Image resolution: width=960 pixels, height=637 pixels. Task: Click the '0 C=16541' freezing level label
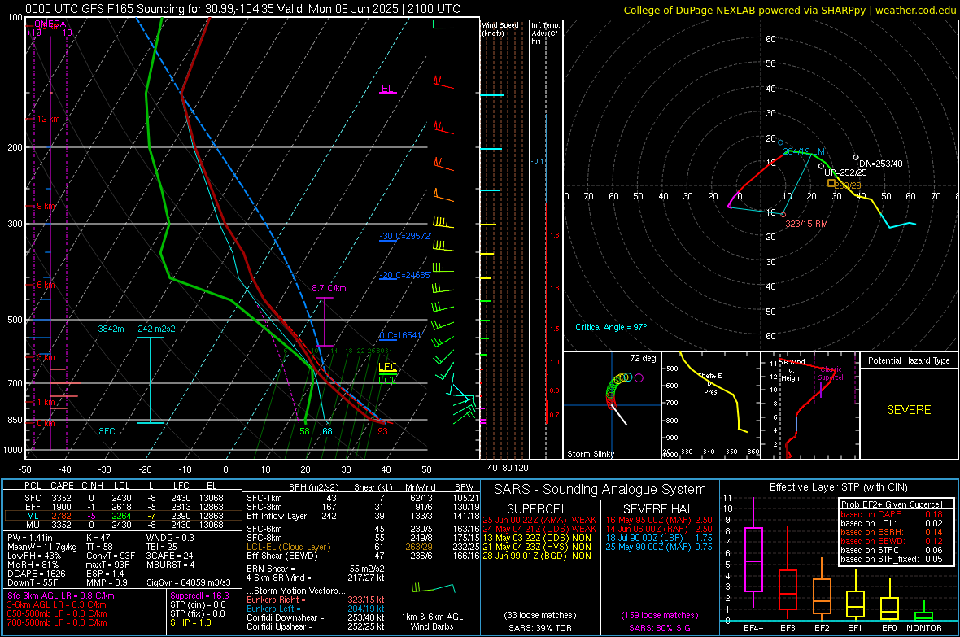400,335
